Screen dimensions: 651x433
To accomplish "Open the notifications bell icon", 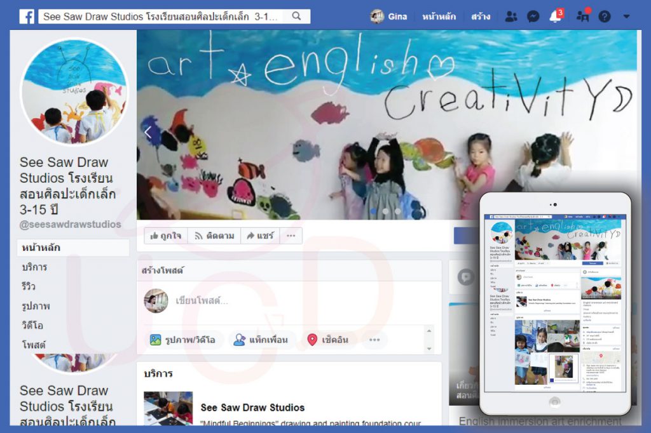I will [x=555, y=17].
